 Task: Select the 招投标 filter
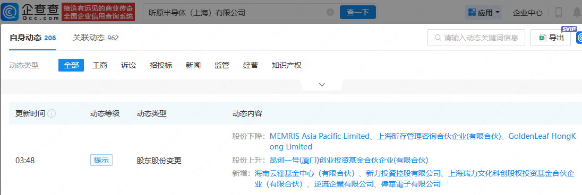click(x=161, y=65)
